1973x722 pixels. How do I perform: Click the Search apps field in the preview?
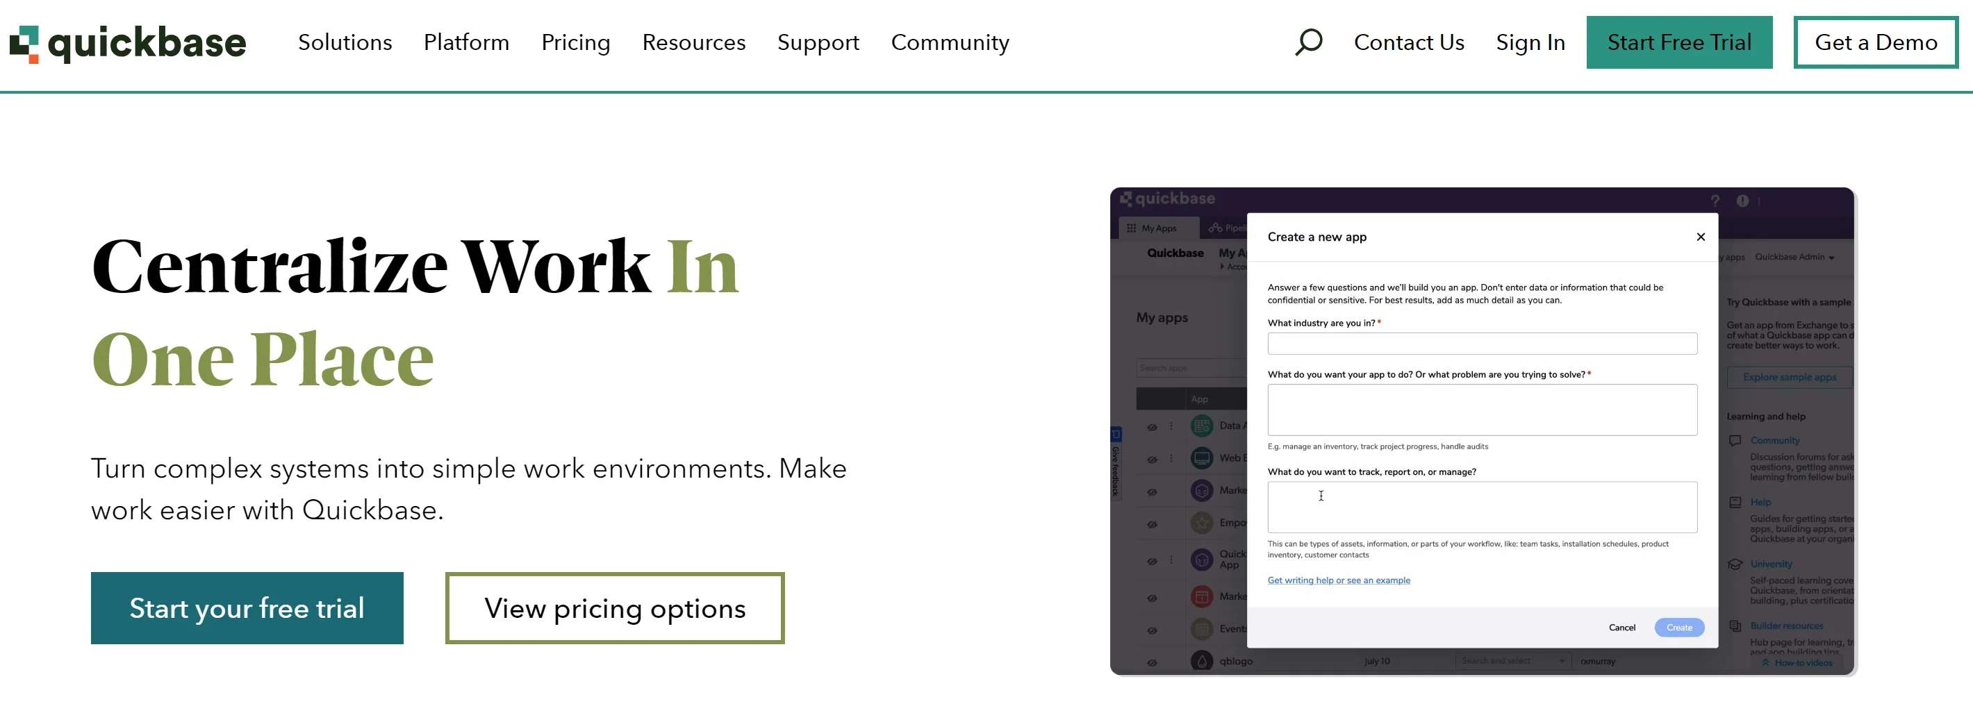tap(1191, 367)
